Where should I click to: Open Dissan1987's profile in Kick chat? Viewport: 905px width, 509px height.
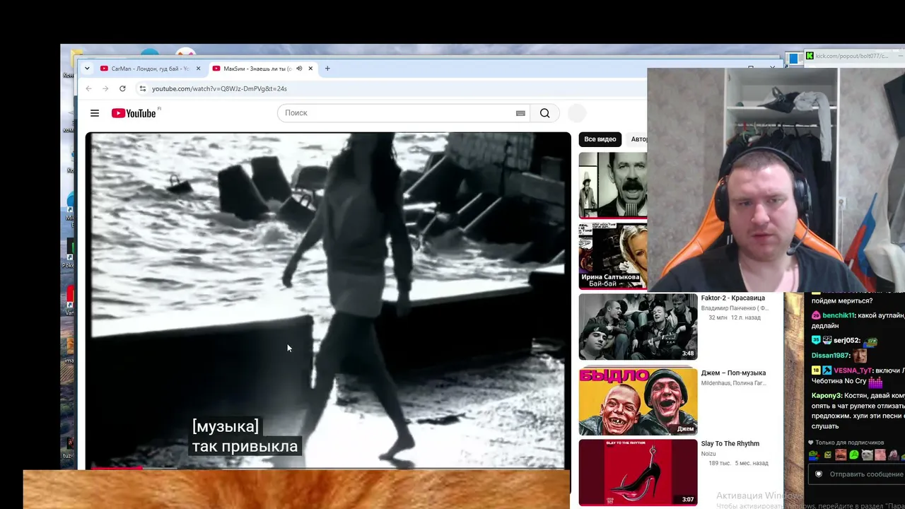pyautogui.click(x=830, y=356)
